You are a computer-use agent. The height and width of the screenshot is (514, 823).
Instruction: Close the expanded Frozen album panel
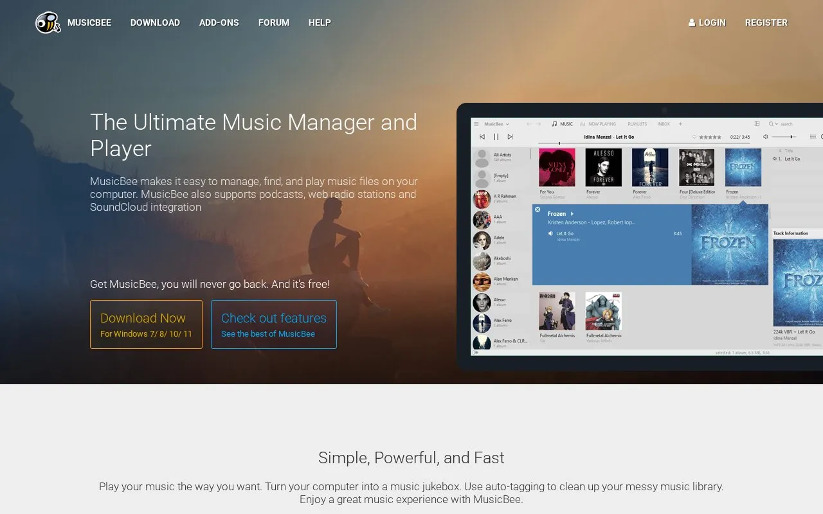pos(538,209)
